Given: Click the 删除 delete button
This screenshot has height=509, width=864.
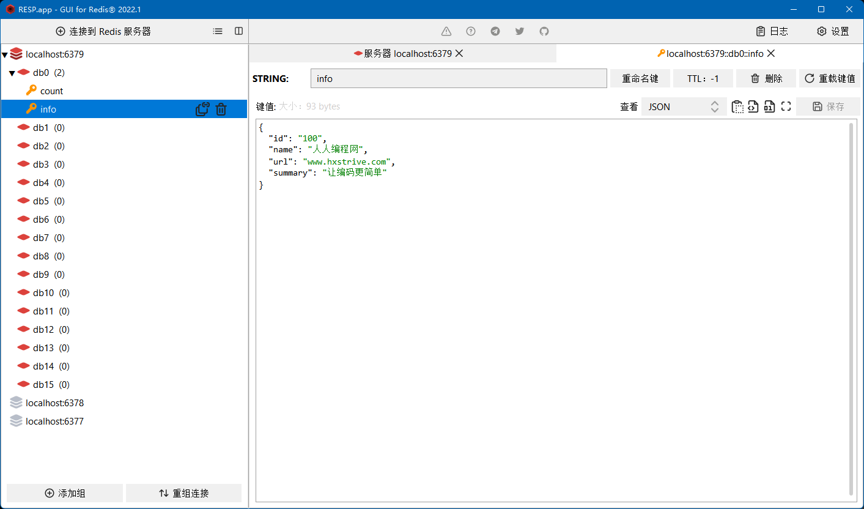Looking at the screenshot, I should [766, 78].
